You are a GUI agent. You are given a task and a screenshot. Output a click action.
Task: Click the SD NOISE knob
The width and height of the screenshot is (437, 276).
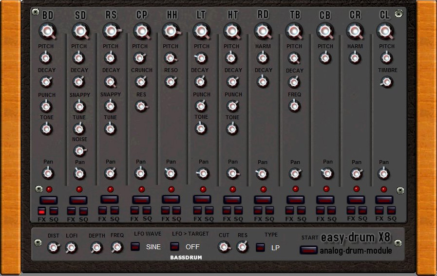pyautogui.click(x=79, y=151)
